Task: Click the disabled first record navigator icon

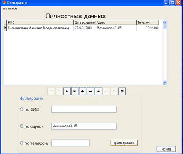Action: (x=51, y=91)
